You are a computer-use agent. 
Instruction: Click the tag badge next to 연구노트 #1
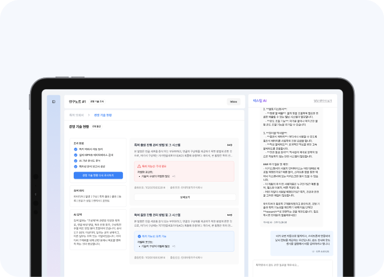[x=97, y=101]
